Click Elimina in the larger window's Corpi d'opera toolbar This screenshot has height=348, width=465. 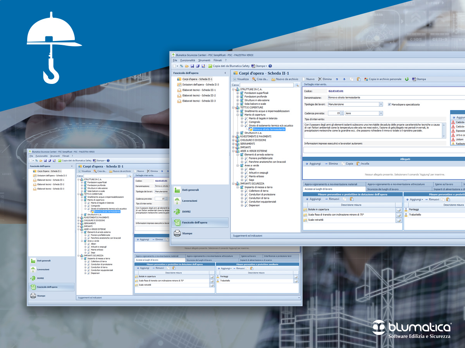(325, 79)
